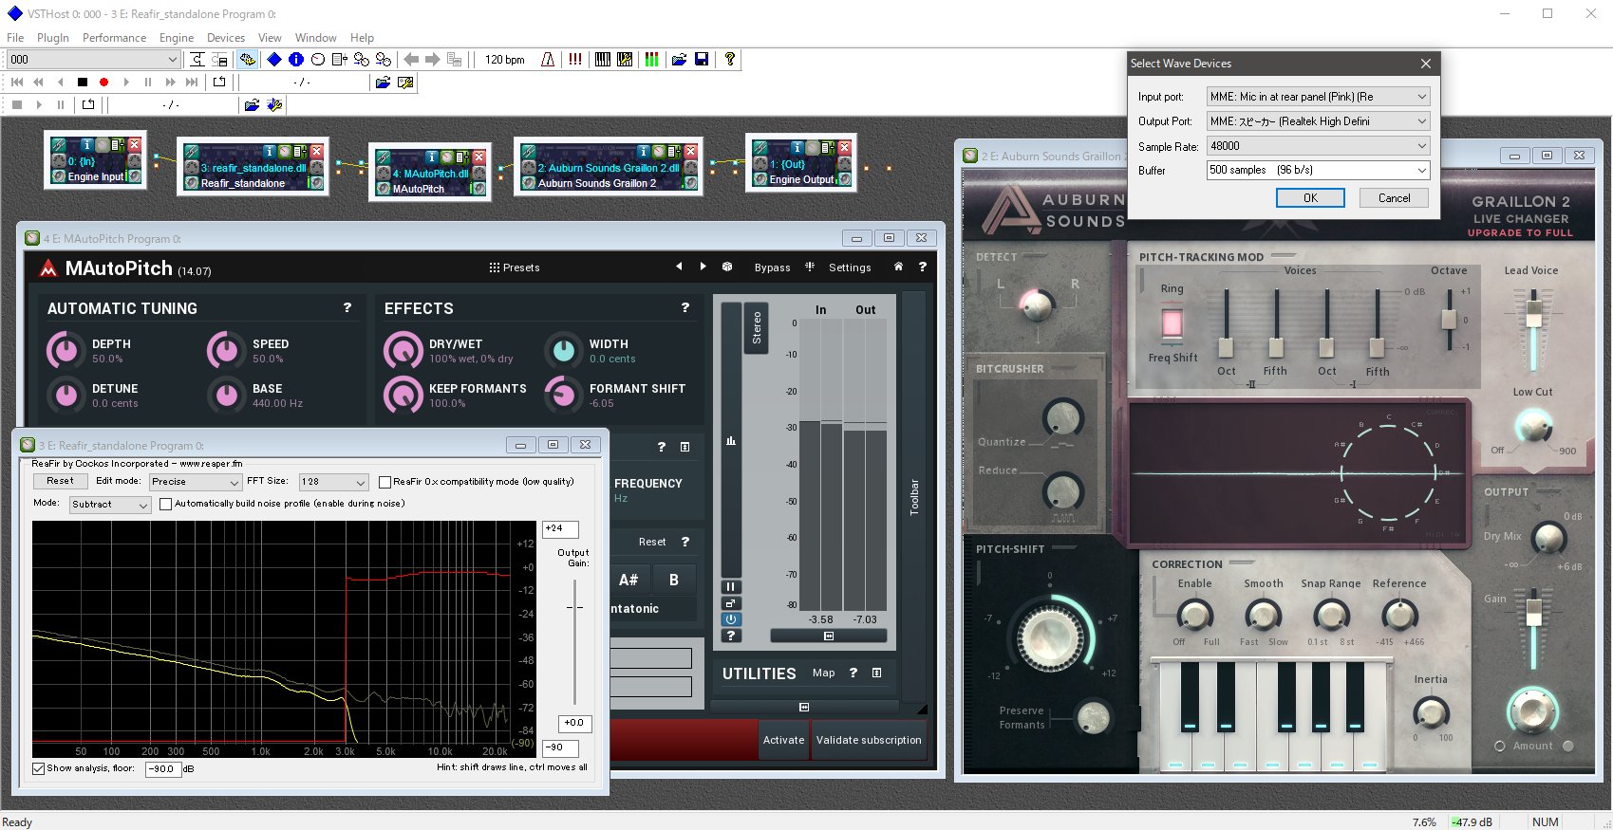
Task: Click the red record button in player toolbar
Action: point(104,83)
